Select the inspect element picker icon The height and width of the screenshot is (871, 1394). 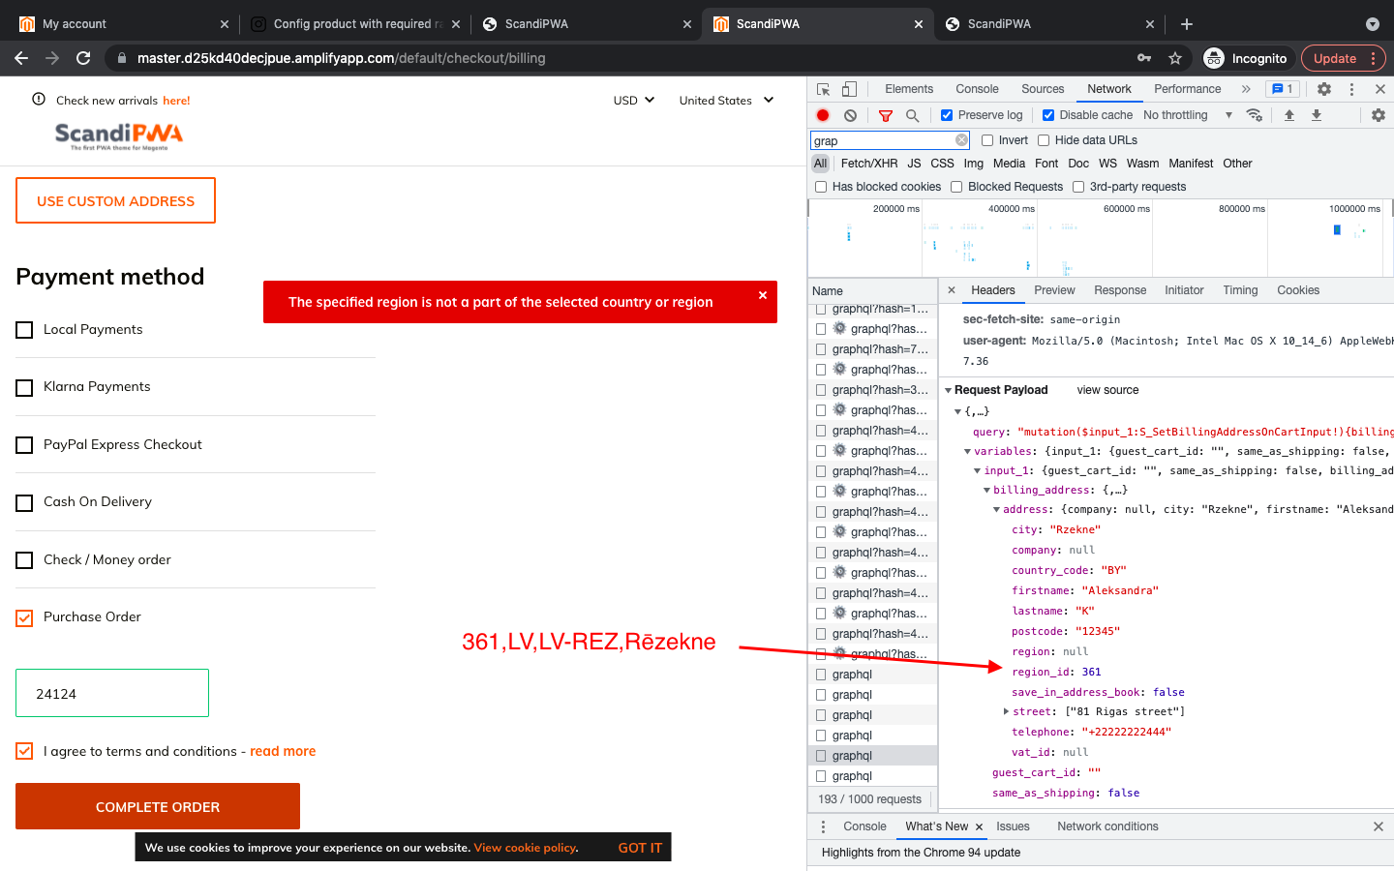[x=823, y=89]
